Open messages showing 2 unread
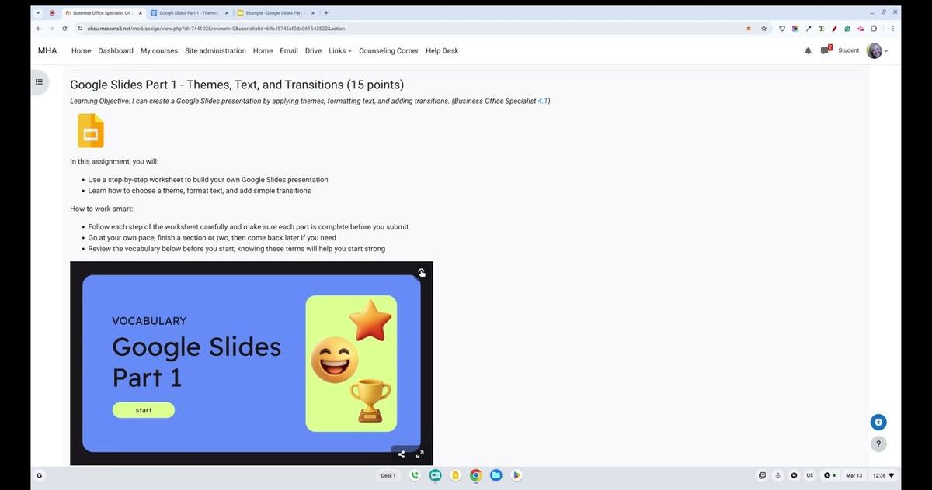Screen dimensions: 932x490 point(825,50)
